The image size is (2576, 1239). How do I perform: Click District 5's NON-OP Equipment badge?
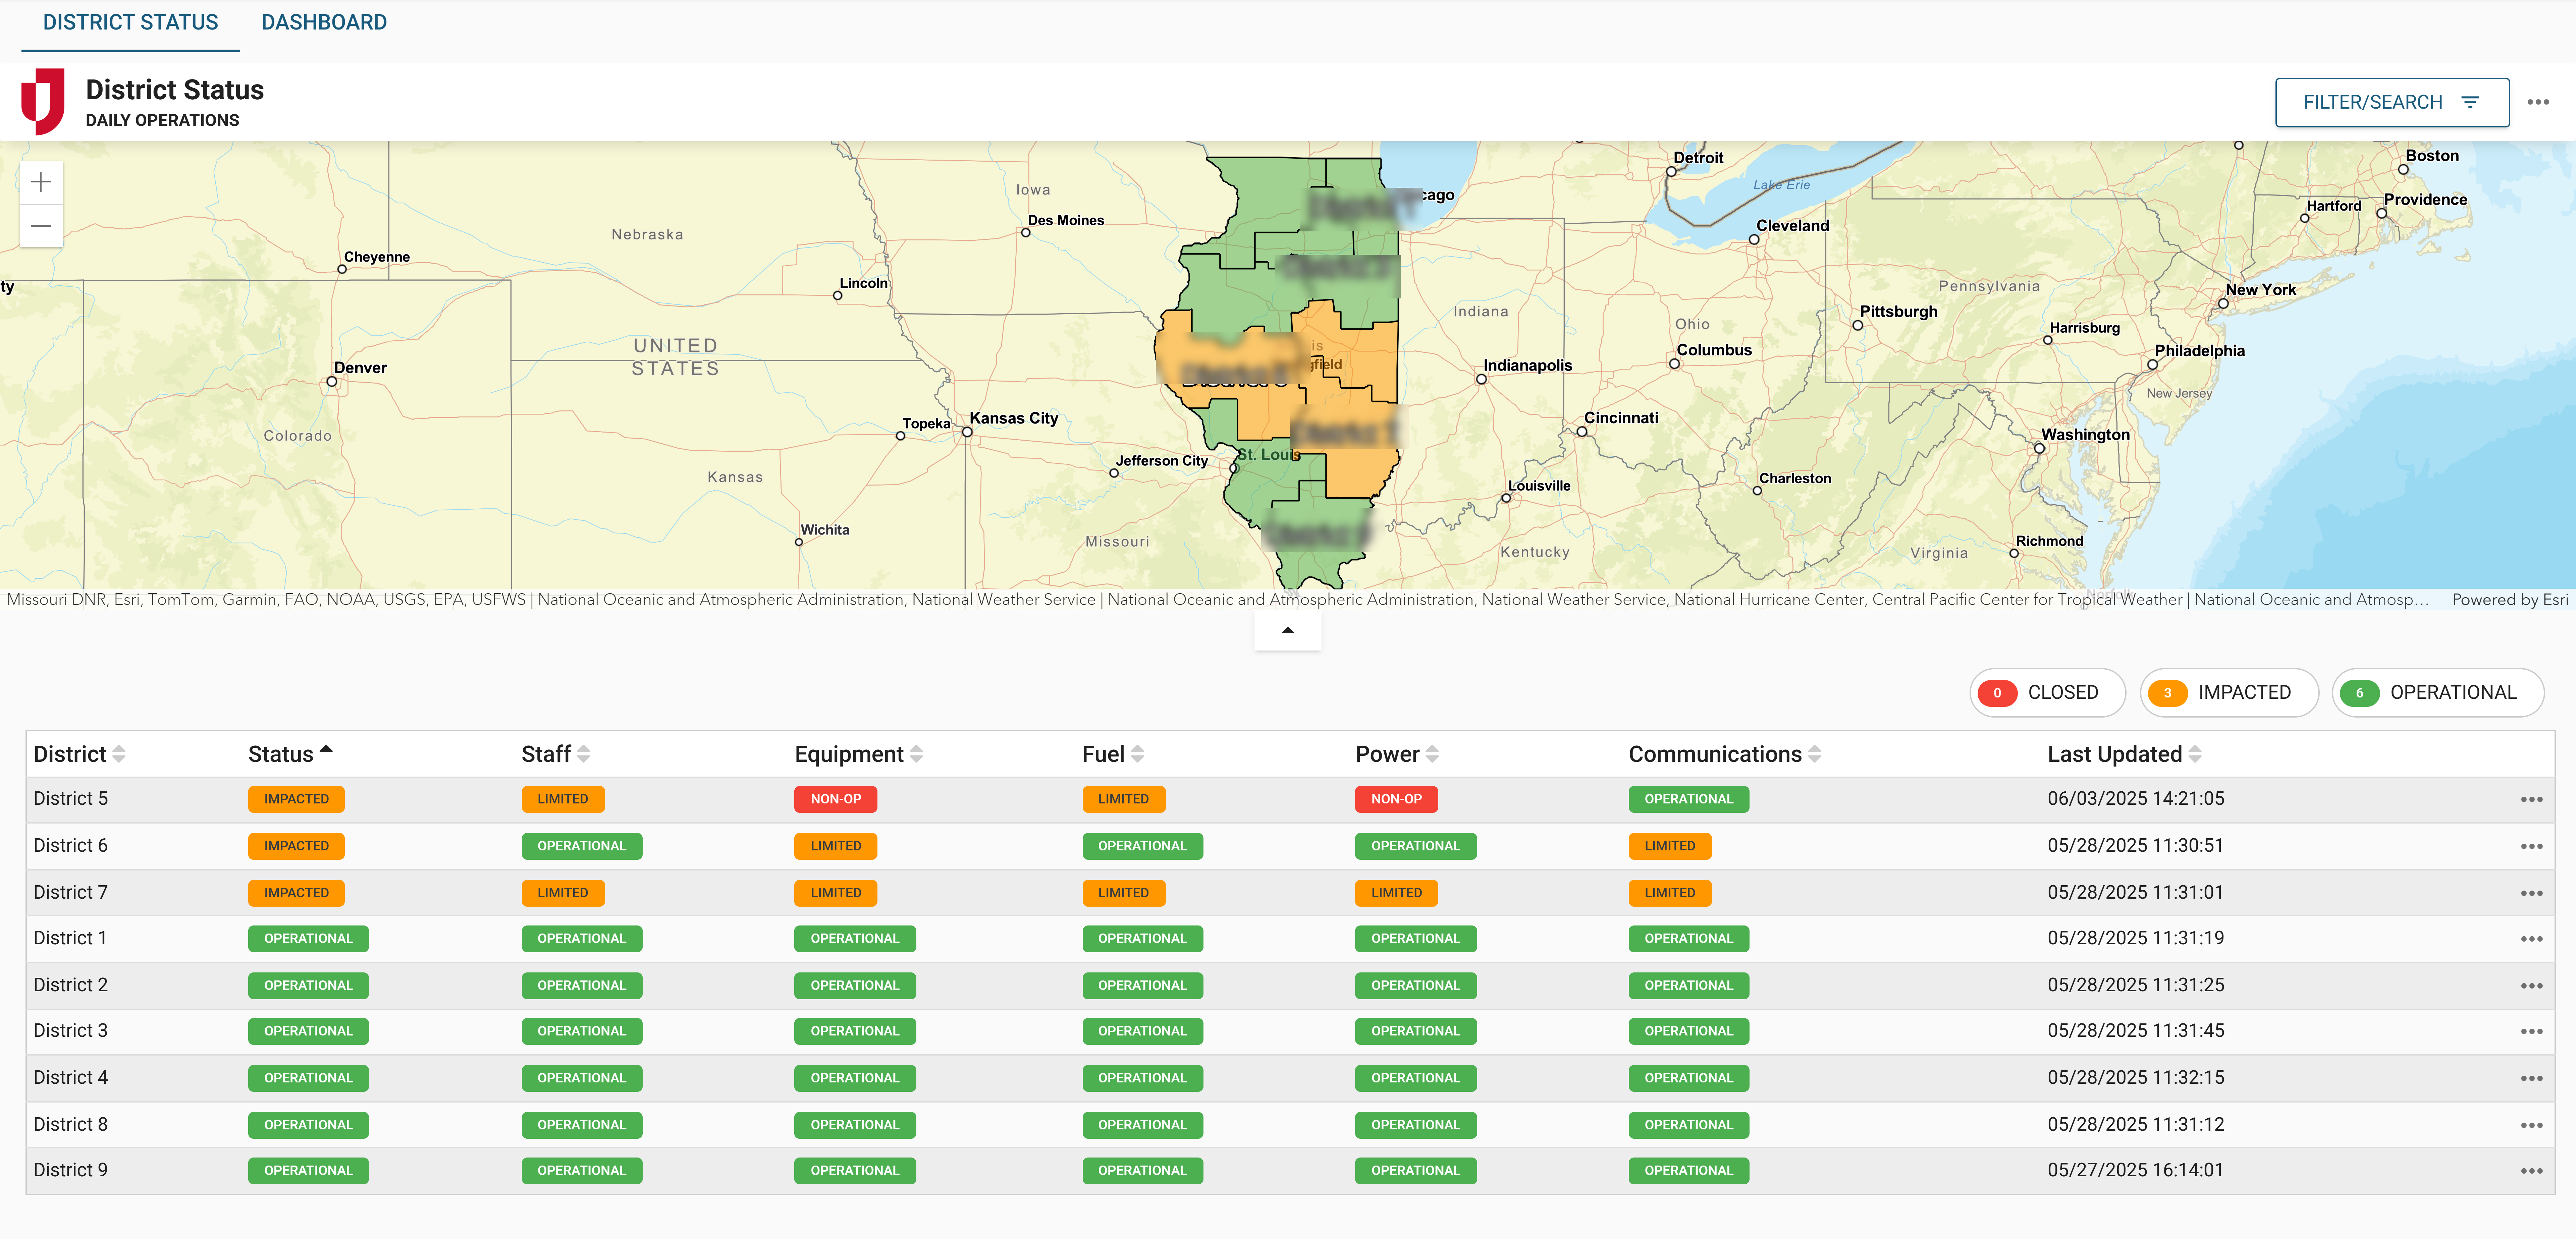[836, 799]
